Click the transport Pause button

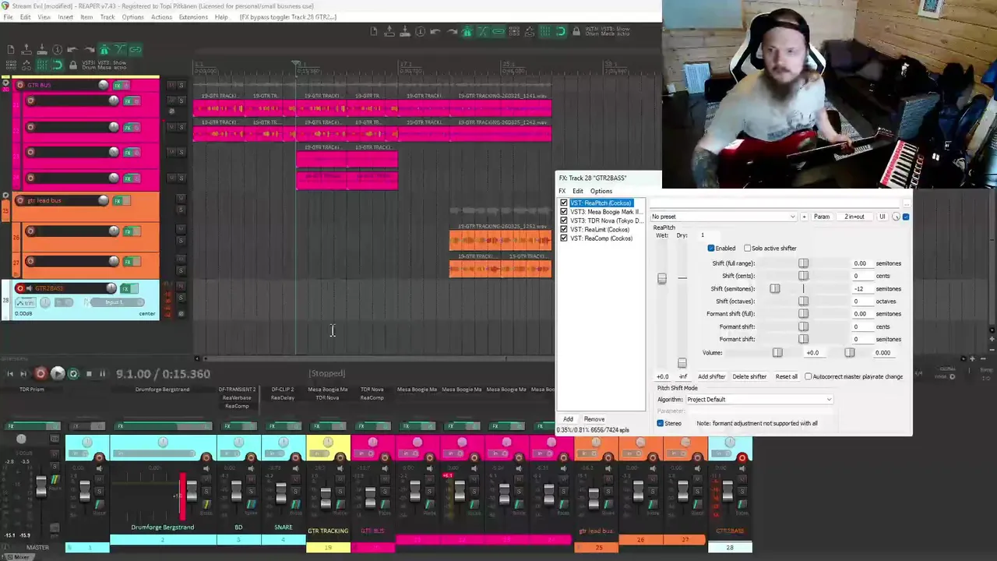(x=102, y=374)
